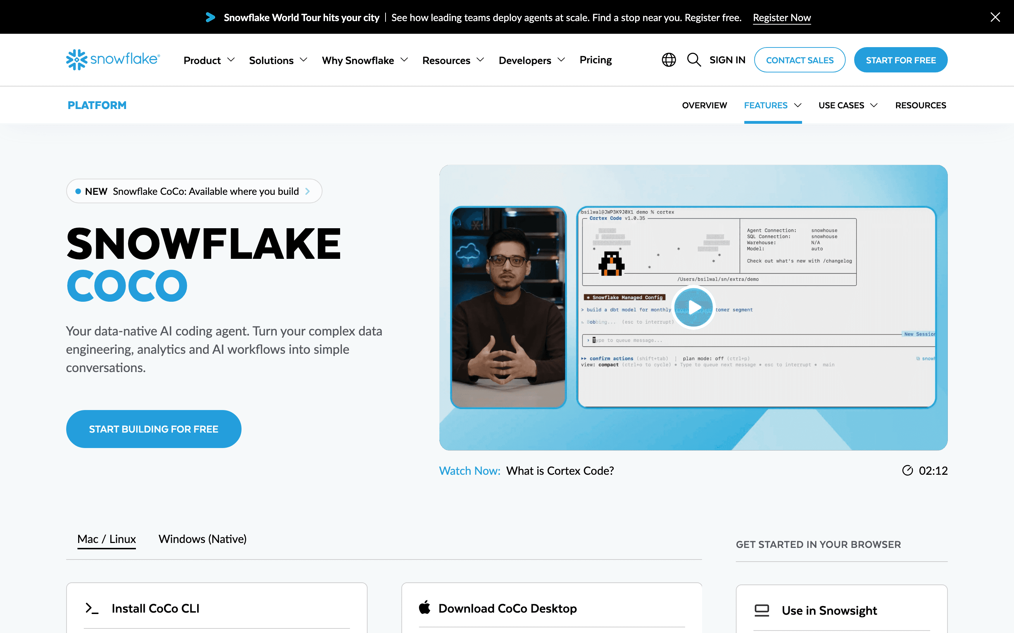The image size is (1014, 633).
Task: Click the "What is Cortex Code?" title
Action: click(560, 471)
